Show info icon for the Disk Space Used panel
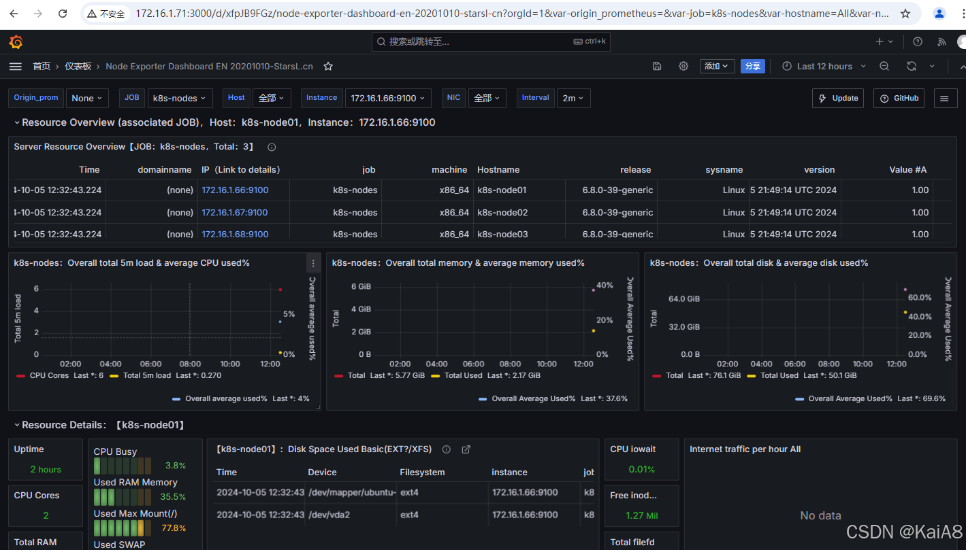 click(x=447, y=449)
